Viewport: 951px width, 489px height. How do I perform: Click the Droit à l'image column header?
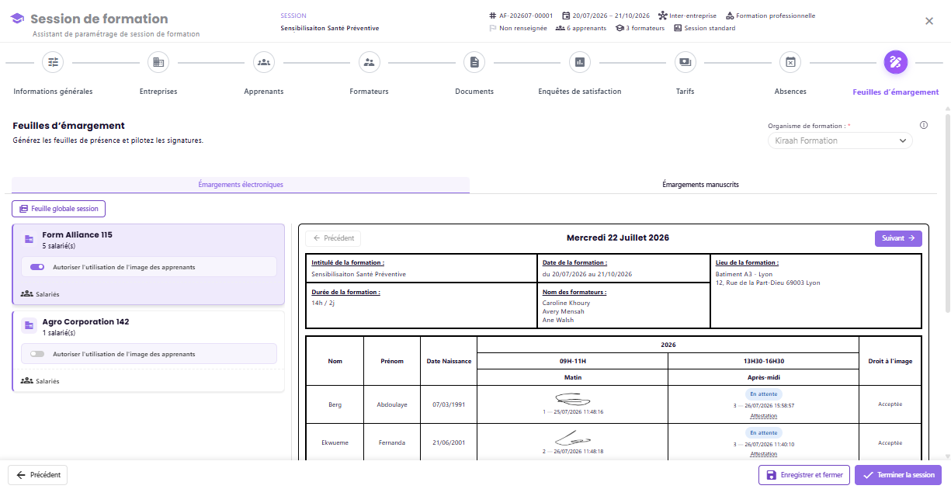[890, 361]
